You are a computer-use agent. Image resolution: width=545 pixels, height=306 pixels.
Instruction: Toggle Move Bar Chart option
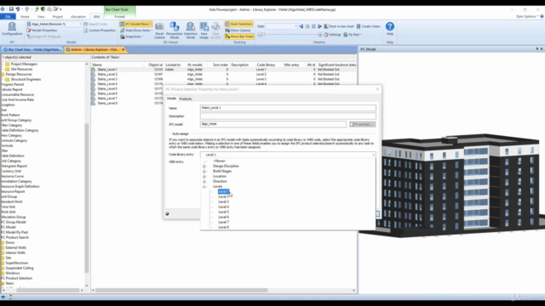[x=239, y=37]
